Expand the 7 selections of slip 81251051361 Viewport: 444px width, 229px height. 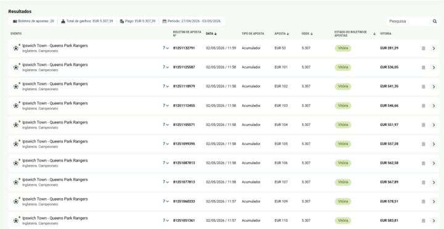[x=166, y=220]
